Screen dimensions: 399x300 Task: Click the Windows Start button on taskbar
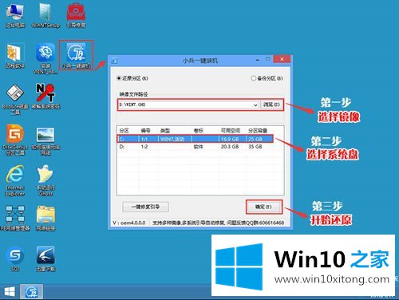point(10,292)
